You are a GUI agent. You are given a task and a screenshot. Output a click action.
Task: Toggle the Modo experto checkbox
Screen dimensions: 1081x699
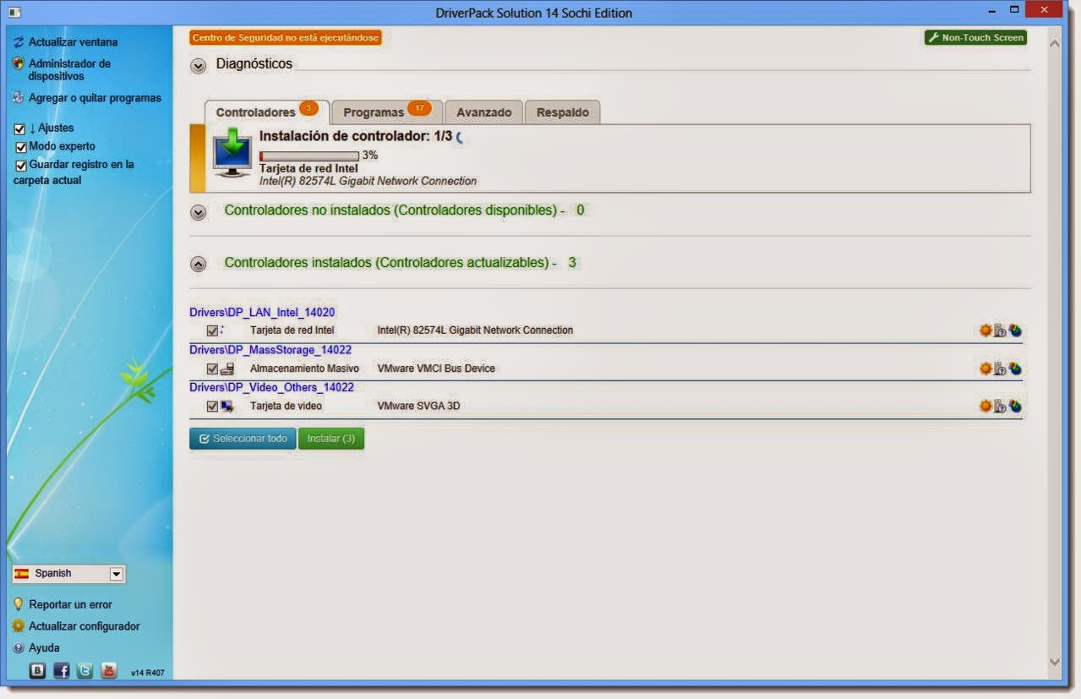coord(22,147)
